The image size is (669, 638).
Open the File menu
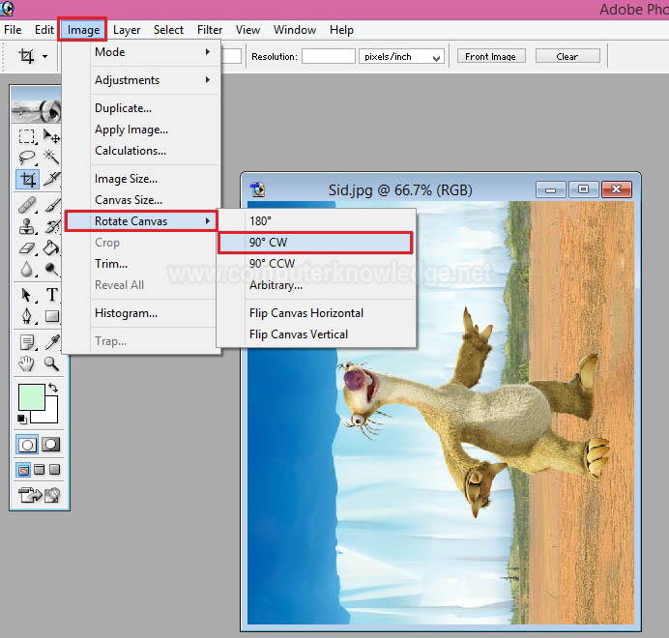(x=13, y=30)
